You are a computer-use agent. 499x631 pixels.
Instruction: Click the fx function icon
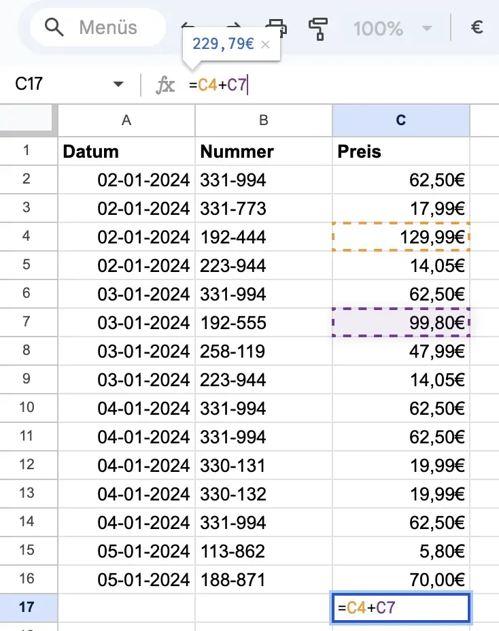165,85
